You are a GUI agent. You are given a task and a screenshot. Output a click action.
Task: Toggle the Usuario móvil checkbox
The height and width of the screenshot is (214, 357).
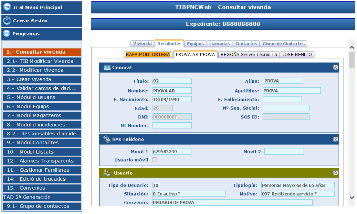point(155,160)
